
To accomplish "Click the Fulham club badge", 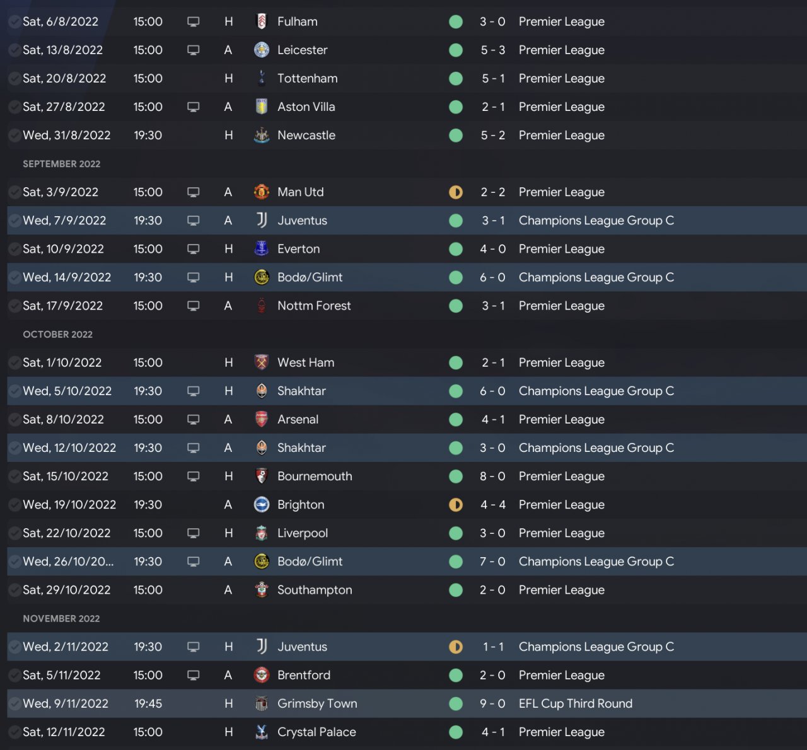I will [x=262, y=21].
